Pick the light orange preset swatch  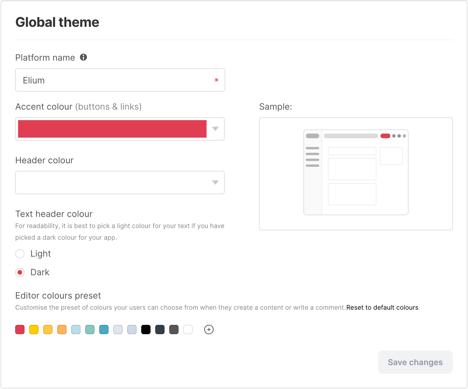click(x=62, y=330)
